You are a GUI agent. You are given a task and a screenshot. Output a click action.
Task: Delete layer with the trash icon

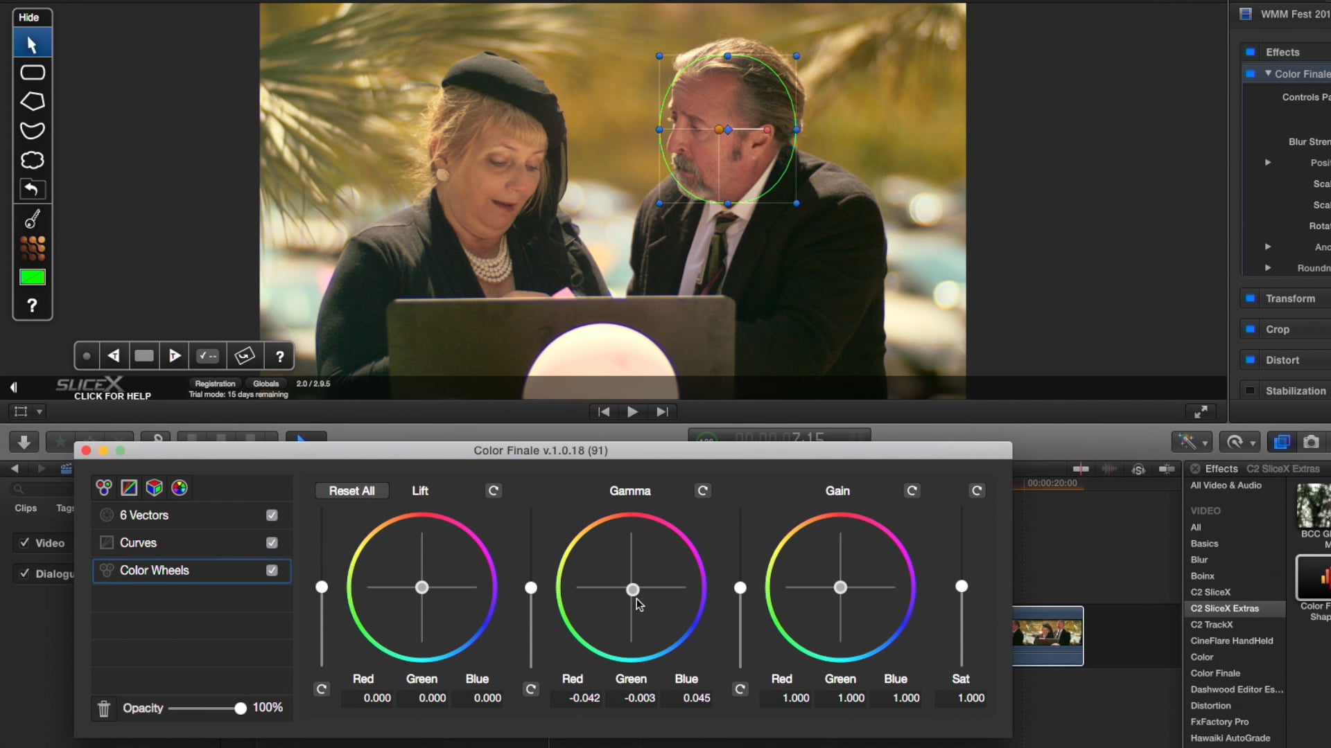104,709
